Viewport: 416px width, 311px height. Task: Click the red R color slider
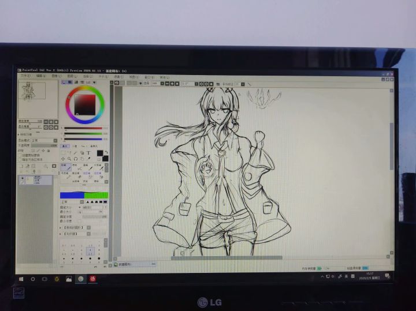(83, 128)
